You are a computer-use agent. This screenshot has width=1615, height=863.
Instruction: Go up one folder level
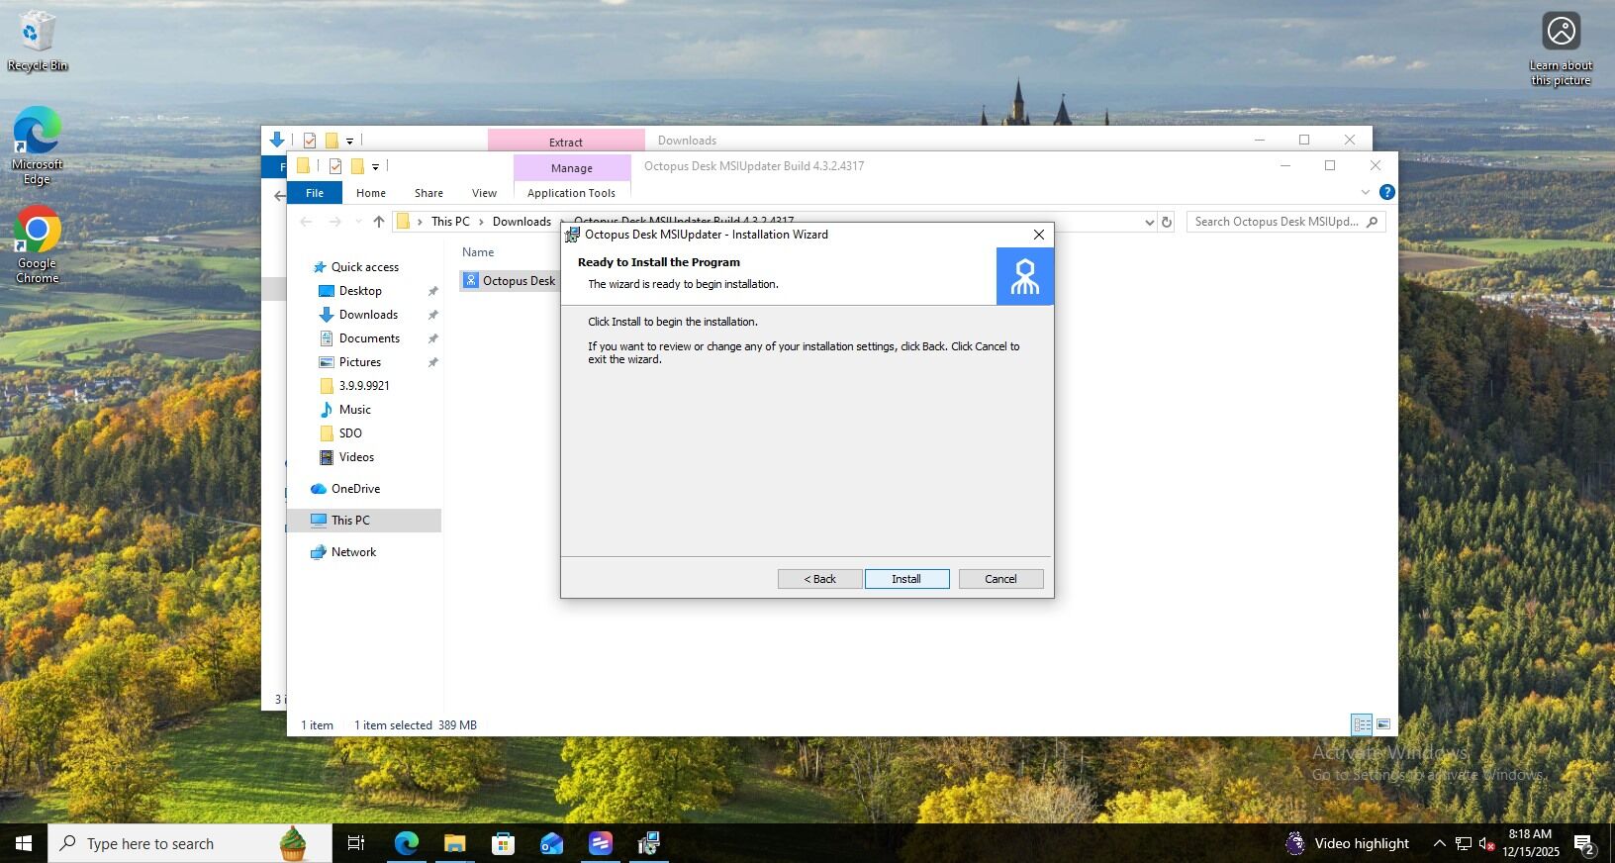378,222
